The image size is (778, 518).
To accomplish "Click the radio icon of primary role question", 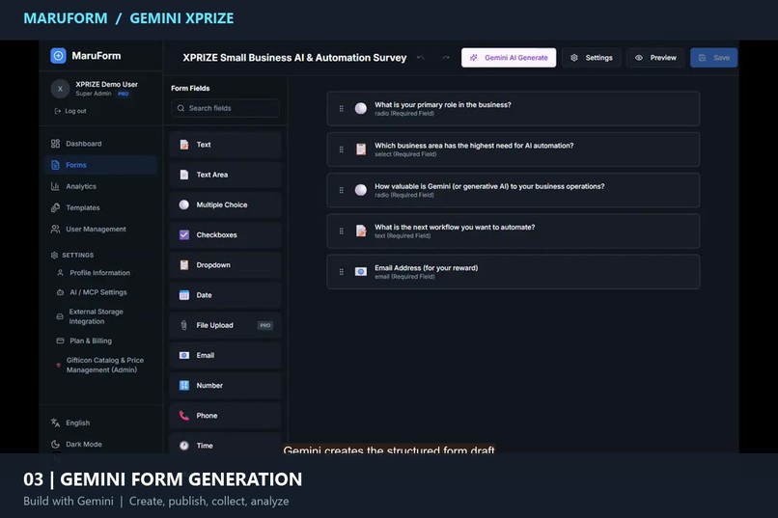I will (361, 109).
